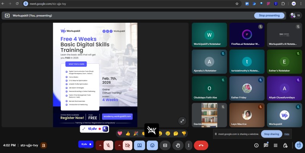Click the tl;dv red record dot
This screenshot has height=153, width=305.
coord(100,129)
